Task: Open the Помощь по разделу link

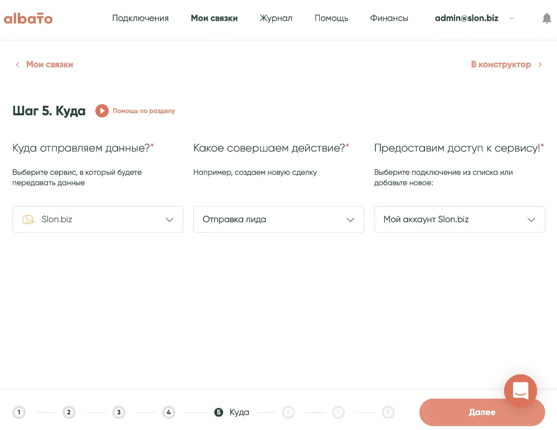Action: coord(144,111)
